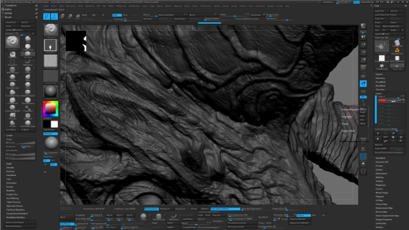
Task: Activate the Edit mode button
Action: coord(47,16)
